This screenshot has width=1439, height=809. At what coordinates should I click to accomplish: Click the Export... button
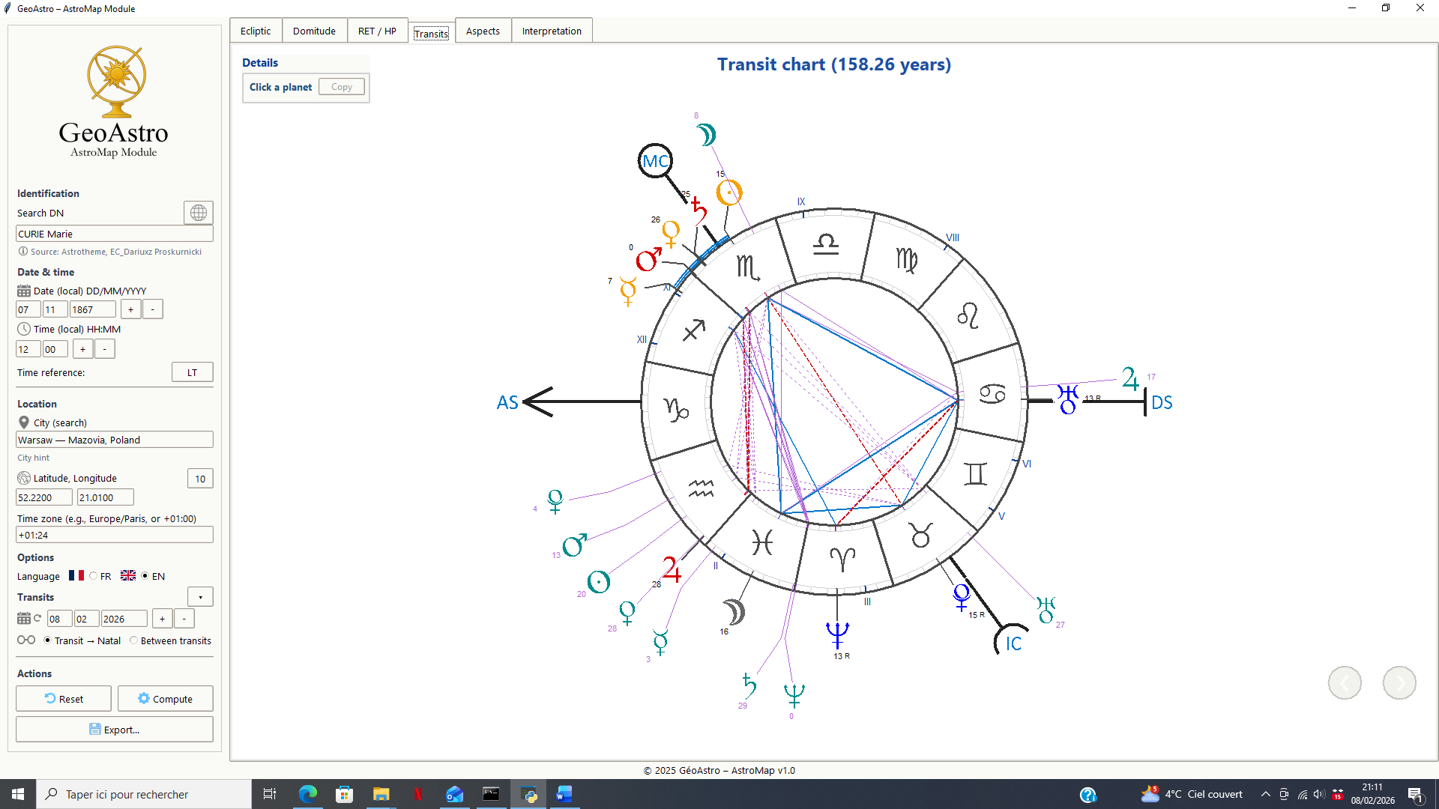(114, 730)
